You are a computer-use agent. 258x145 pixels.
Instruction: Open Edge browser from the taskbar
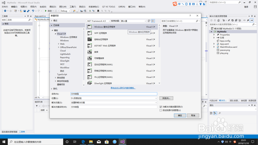[x=83, y=142]
